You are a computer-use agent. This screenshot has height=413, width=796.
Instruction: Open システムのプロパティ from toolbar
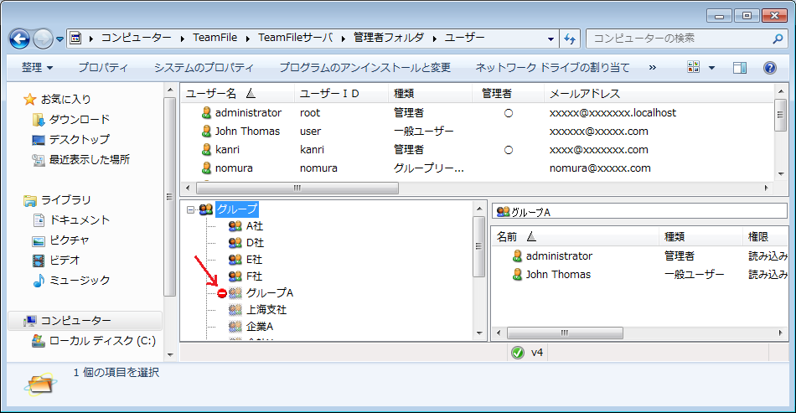tap(204, 68)
